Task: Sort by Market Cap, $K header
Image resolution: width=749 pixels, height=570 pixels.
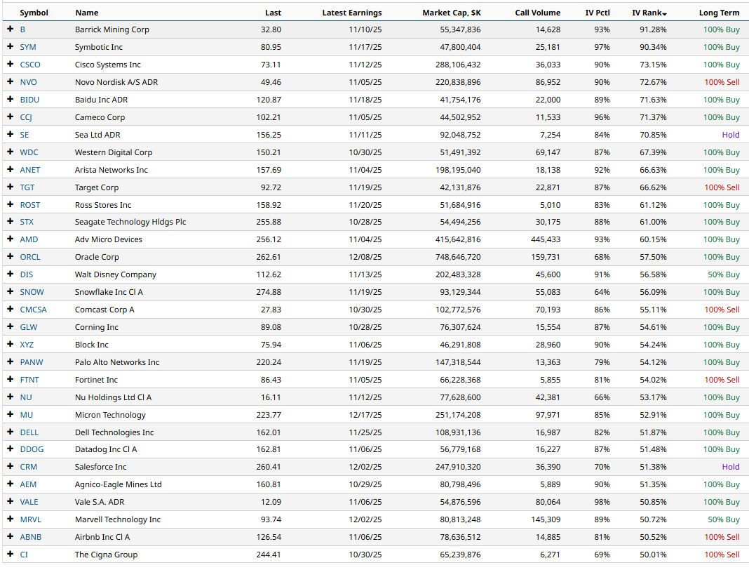Action: click(452, 13)
